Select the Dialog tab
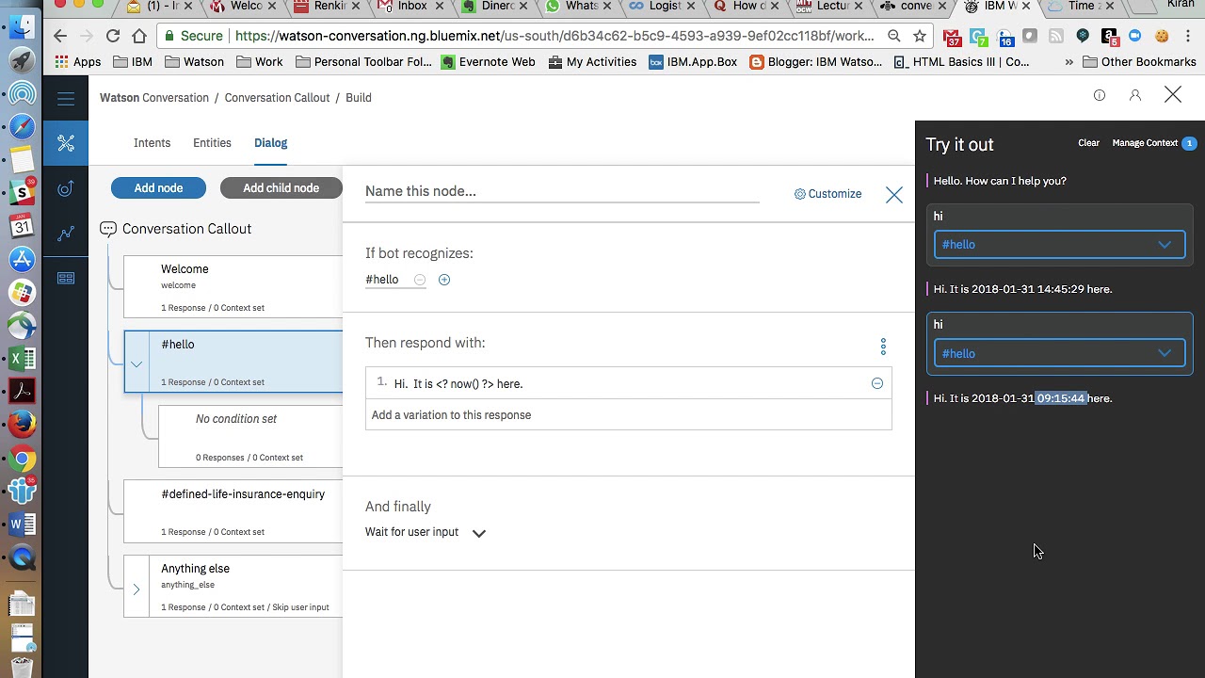Image resolution: width=1205 pixels, height=678 pixels. 270,143
